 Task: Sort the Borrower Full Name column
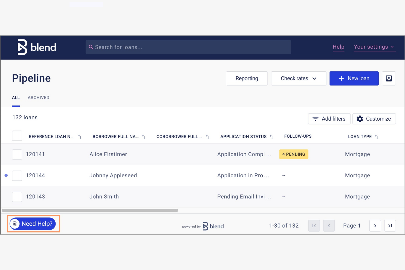click(144, 137)
